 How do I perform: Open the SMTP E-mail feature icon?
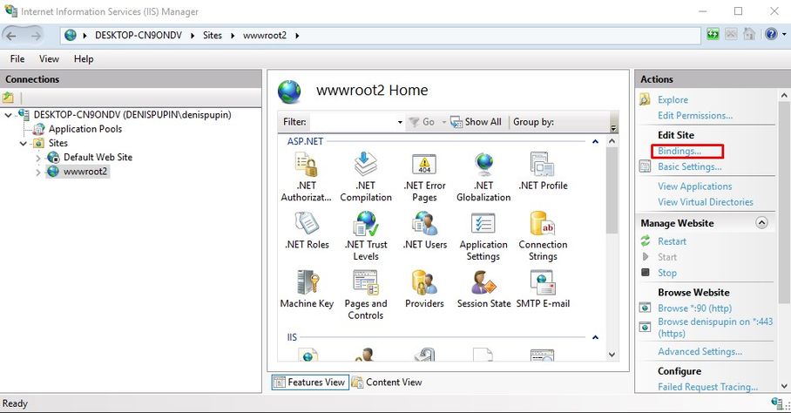click(x=543, y=289)
